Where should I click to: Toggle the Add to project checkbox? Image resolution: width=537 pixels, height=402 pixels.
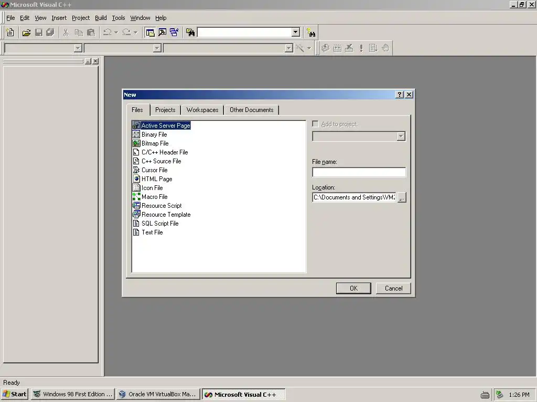315,124
